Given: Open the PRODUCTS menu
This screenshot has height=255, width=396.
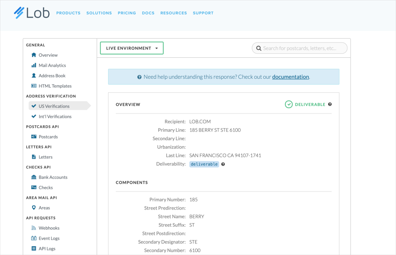Looking at the screenshot, I should coord(68,13).
